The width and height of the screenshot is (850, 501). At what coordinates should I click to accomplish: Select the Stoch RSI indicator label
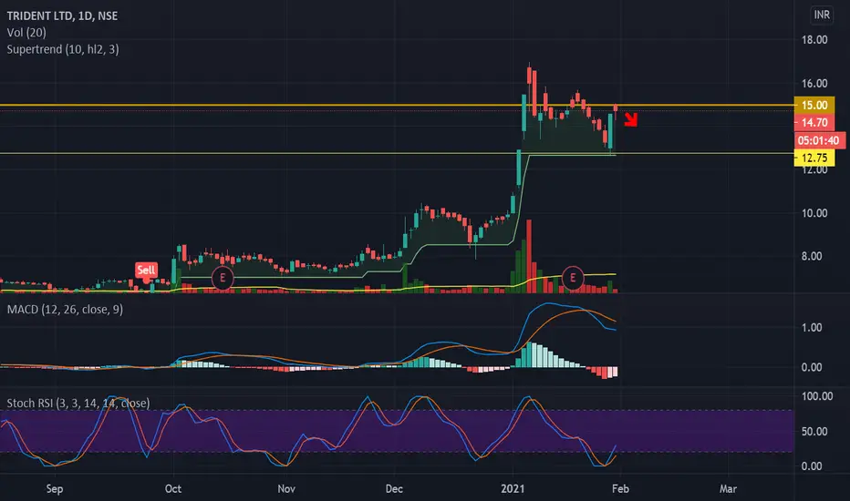[78, 403]
